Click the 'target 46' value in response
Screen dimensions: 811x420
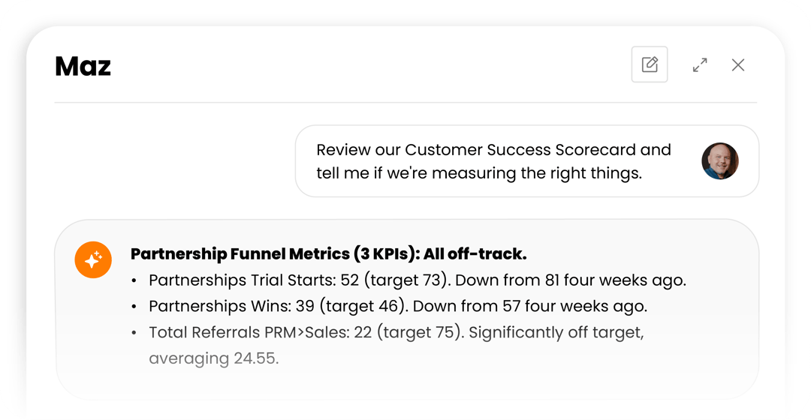coord(362,306)
